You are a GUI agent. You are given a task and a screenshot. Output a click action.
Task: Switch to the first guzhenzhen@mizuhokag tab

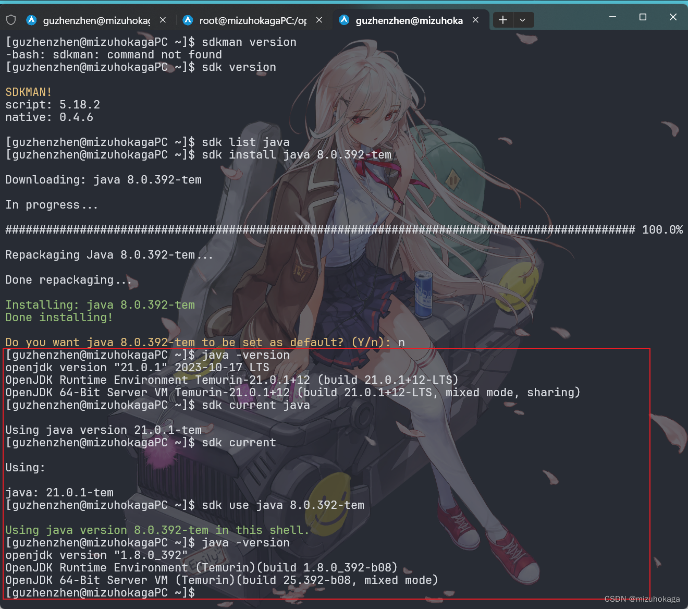click(96, 20)
